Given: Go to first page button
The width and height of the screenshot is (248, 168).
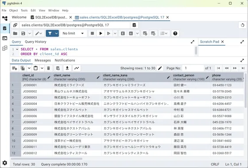Looking at the screenshot, I should tap(218, 68).
